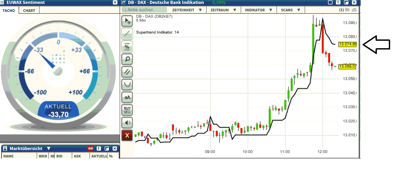Select the parallel channel tool

(x=127, y=72)
